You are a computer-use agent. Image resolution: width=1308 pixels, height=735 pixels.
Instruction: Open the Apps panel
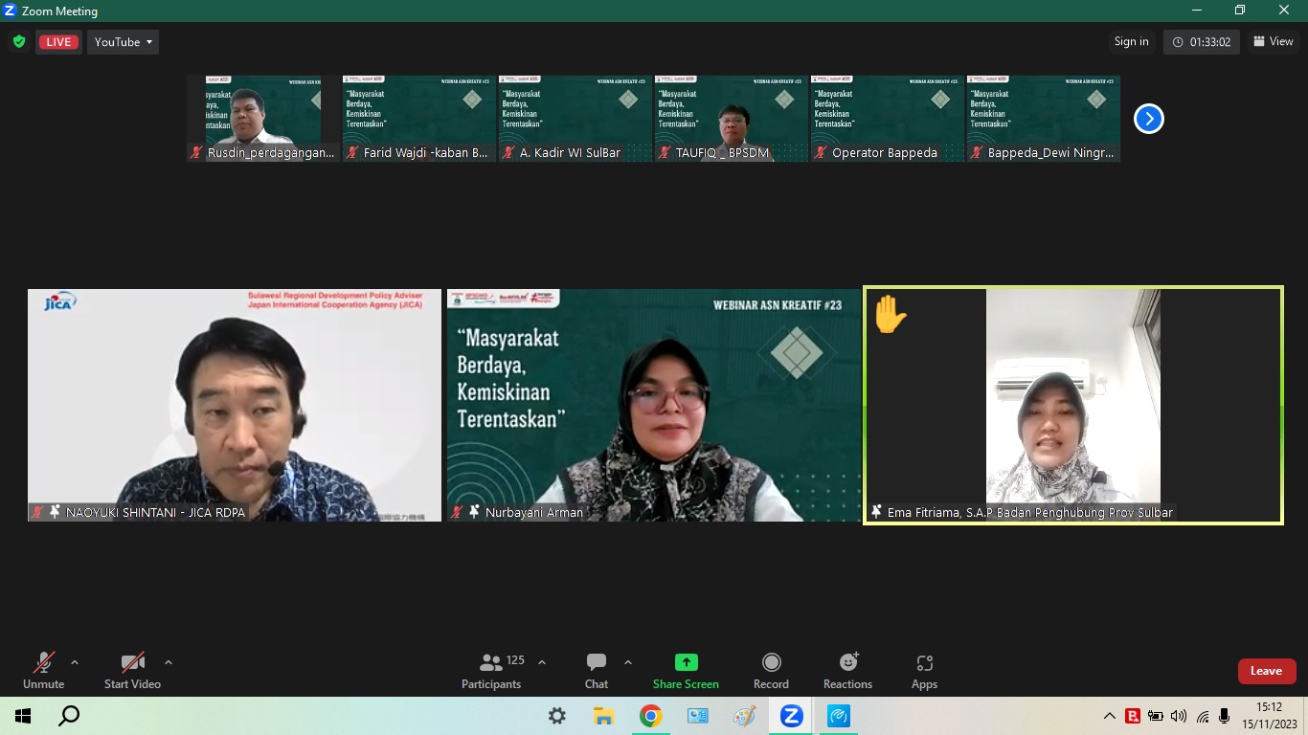tap(924, 670)
